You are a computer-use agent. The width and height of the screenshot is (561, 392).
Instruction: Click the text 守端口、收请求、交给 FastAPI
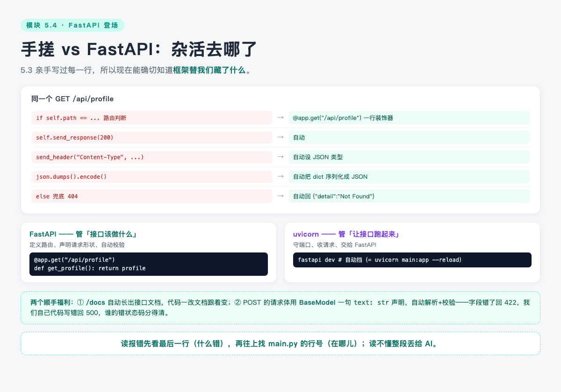[x=335, y=245]
